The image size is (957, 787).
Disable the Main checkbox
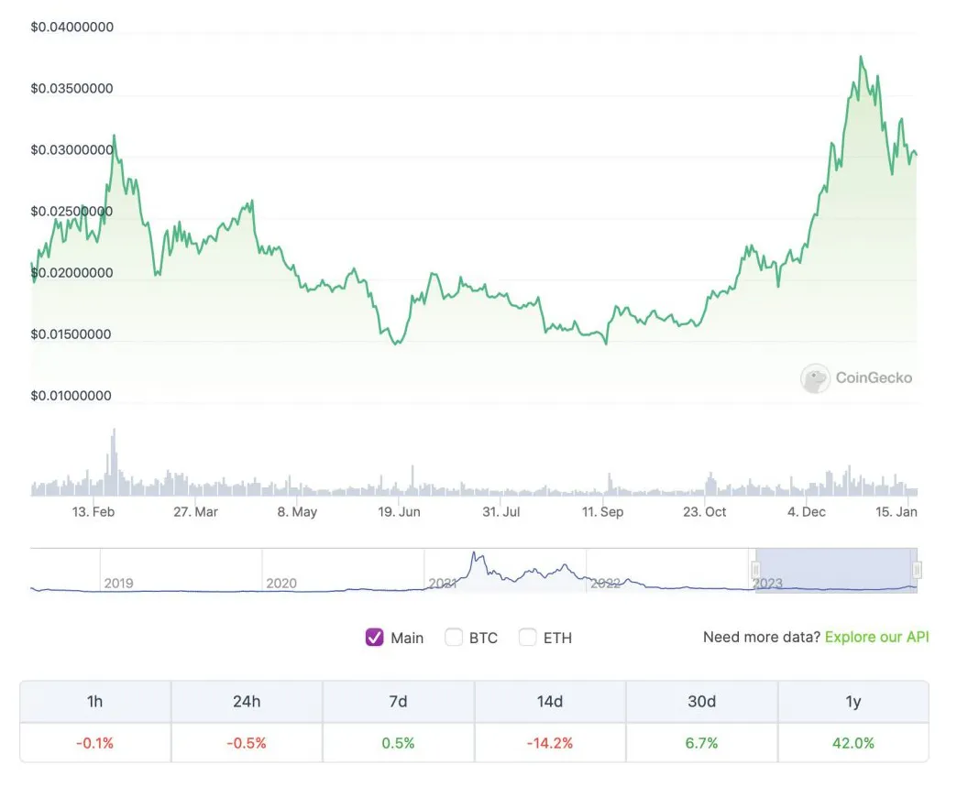coord(374,637)
